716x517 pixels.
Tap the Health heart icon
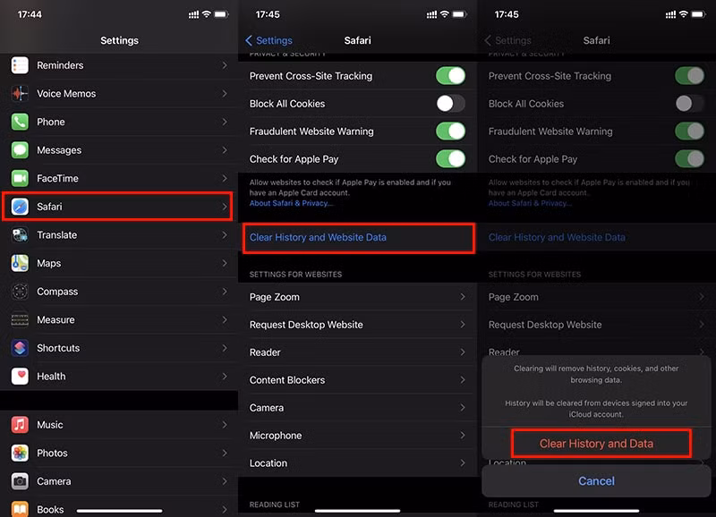click(20, 377)
